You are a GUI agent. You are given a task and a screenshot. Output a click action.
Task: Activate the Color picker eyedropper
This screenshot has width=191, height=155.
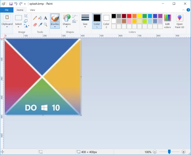(40, 25)
